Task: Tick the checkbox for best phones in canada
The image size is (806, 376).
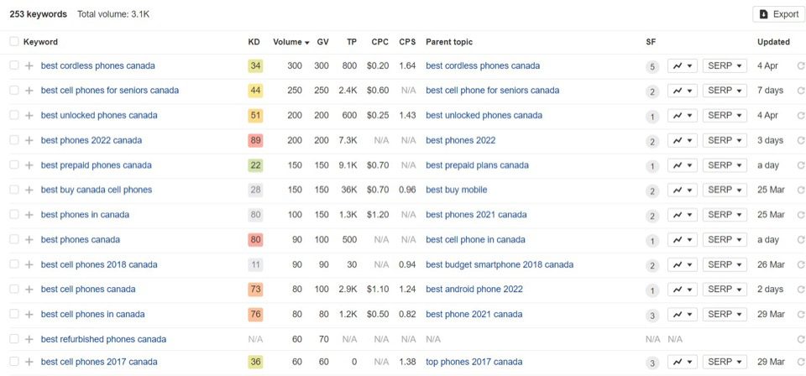Action: pos(13,215)
